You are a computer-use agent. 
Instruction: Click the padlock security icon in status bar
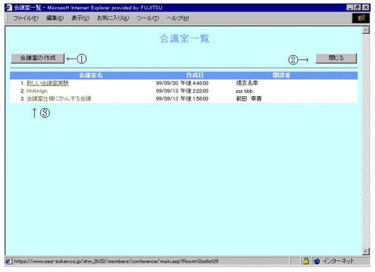click(306, 260)
